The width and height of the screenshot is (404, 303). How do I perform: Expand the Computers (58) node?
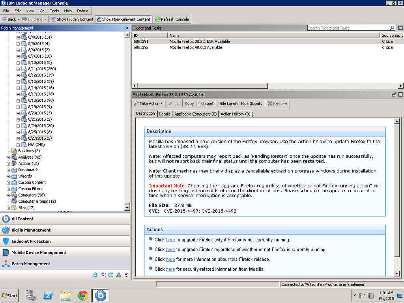click(x=8, y=195)
